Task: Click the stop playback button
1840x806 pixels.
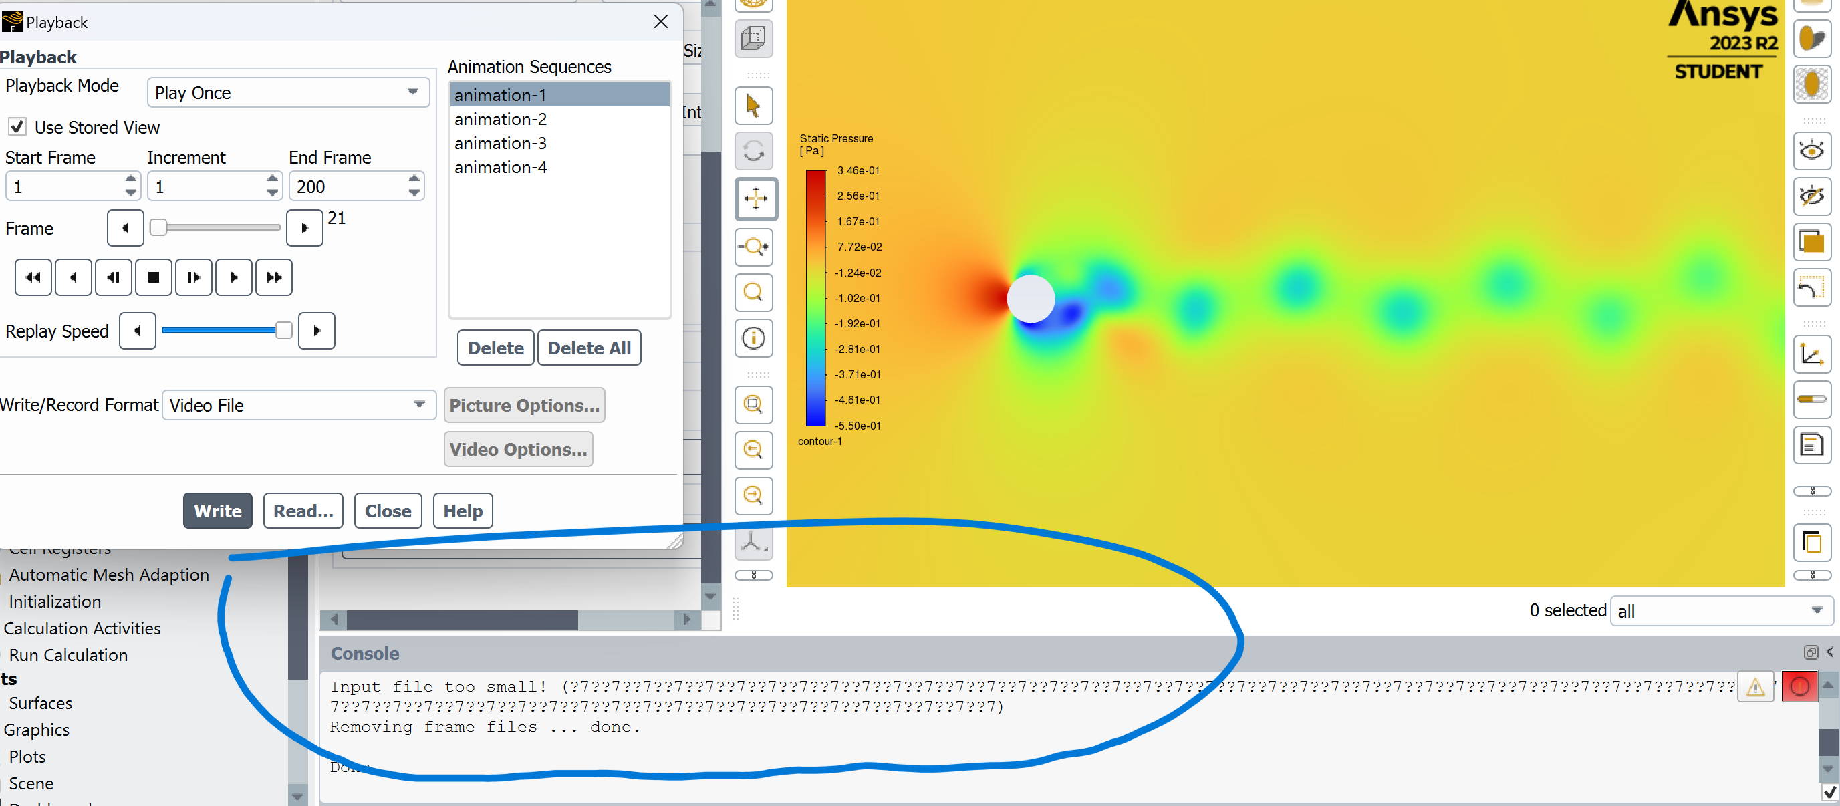Action: (153, 278)
